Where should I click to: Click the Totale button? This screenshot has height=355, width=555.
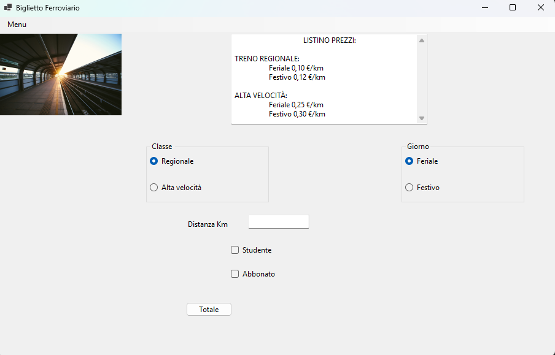(x=209, y=310)
